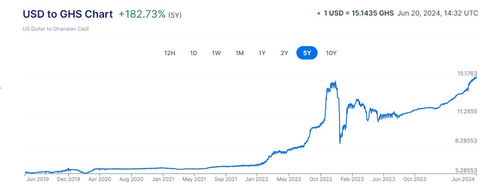Click the Jan 2022 x-axis label
This screenshot has height=187, width=491.
coord(257,179)
